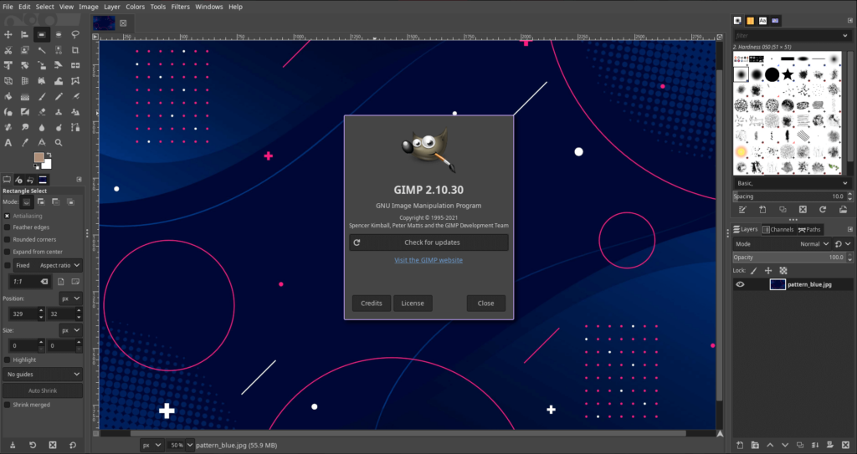Enable Rounded corners
The width and height of the screenshot is (857, 454).
tap(7, 239)
